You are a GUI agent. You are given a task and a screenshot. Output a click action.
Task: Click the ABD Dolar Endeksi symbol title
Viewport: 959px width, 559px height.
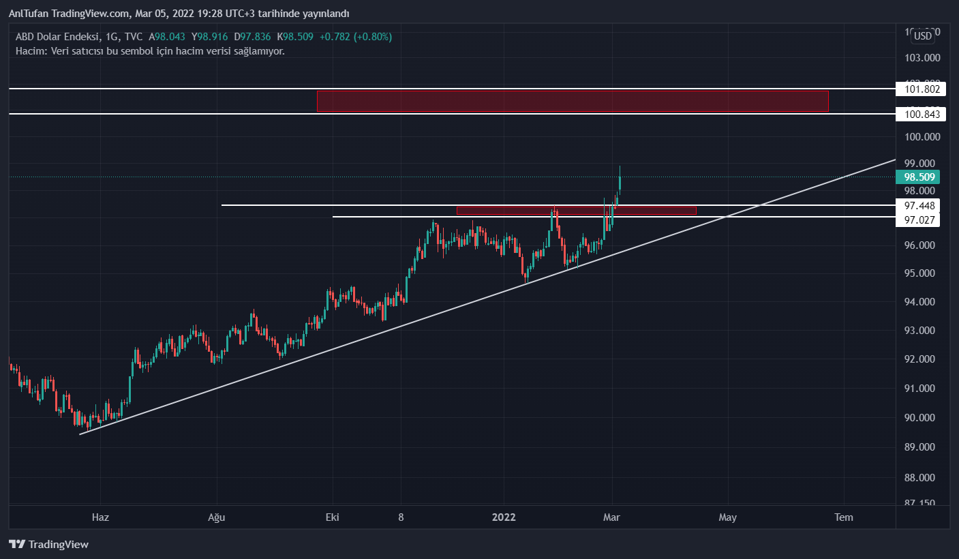coord(53,36)
